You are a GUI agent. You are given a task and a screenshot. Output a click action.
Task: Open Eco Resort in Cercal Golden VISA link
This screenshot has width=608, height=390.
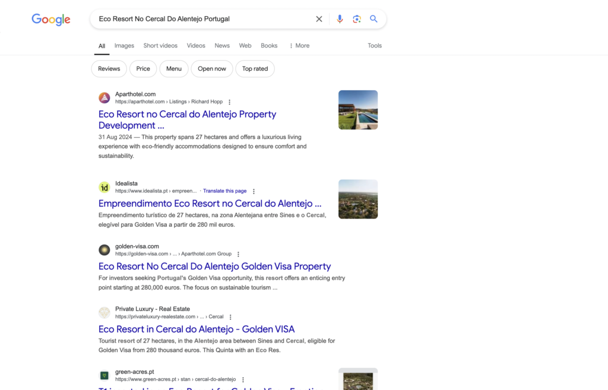point(197,329)
